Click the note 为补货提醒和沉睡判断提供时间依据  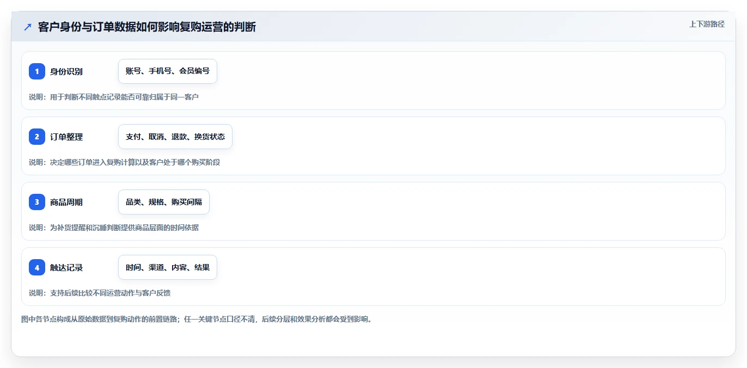[114, 228]
